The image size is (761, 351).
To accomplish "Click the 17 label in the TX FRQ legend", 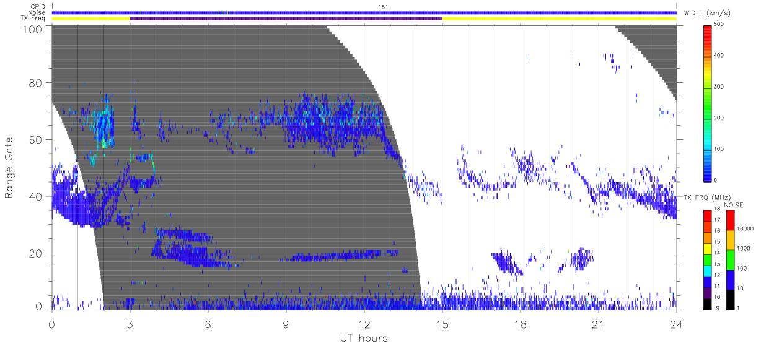I will pyautogui.click(x=718, y=220).
